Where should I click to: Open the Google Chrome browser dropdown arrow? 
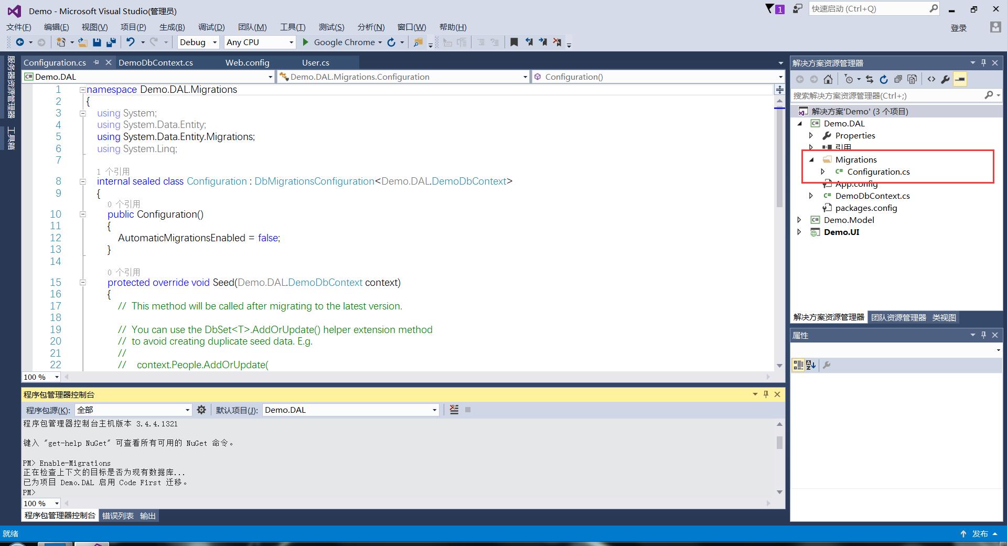tap(380, 42)
